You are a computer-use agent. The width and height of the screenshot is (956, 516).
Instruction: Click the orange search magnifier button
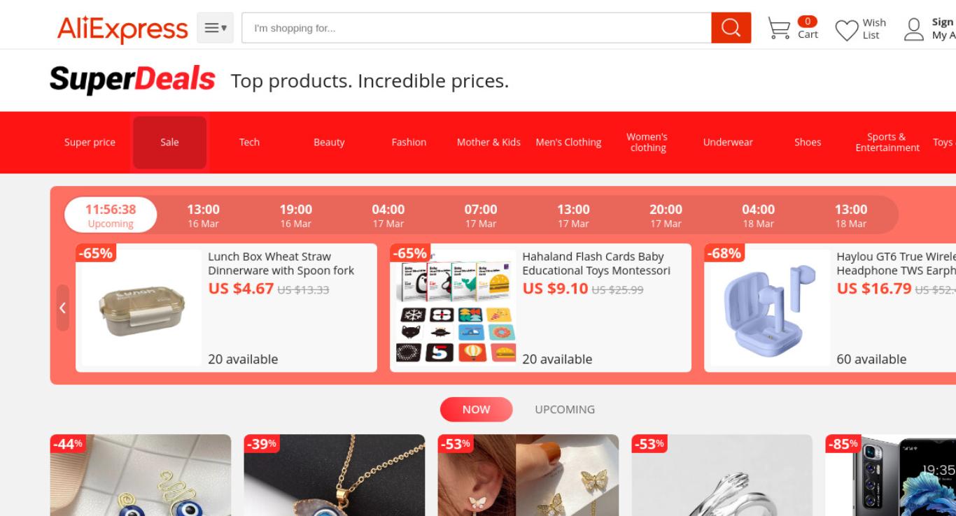[x=731, y=28]
